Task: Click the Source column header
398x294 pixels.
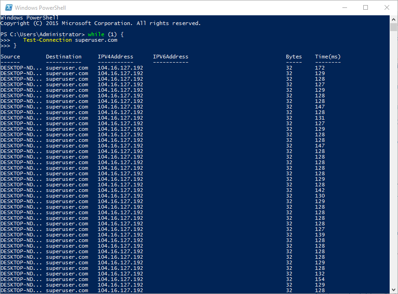Action: point(10,57)
